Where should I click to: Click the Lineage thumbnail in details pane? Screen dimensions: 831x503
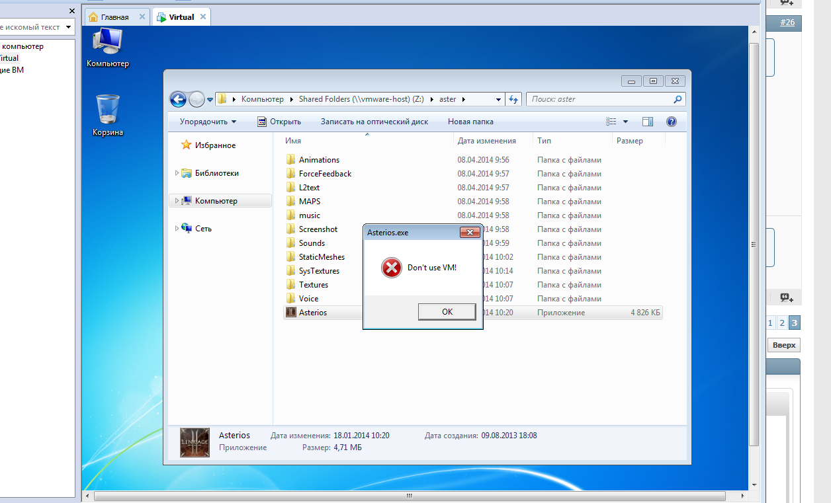pyautogui.click(x=195, y=442)
